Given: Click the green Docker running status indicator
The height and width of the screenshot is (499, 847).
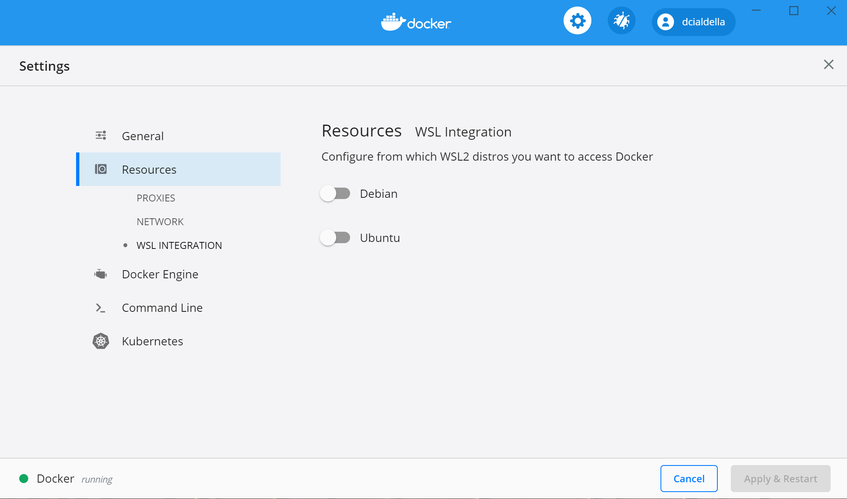Looking at the screenshot, I should [24, 479].
